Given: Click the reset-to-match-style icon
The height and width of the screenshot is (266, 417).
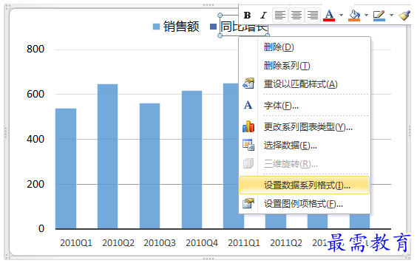Looking at the screenshot, I should tap(248, 83).
